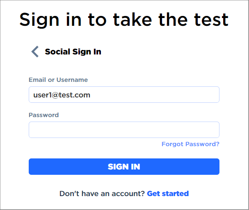
Task: Create an account via Get started
Action: point(168,194)
